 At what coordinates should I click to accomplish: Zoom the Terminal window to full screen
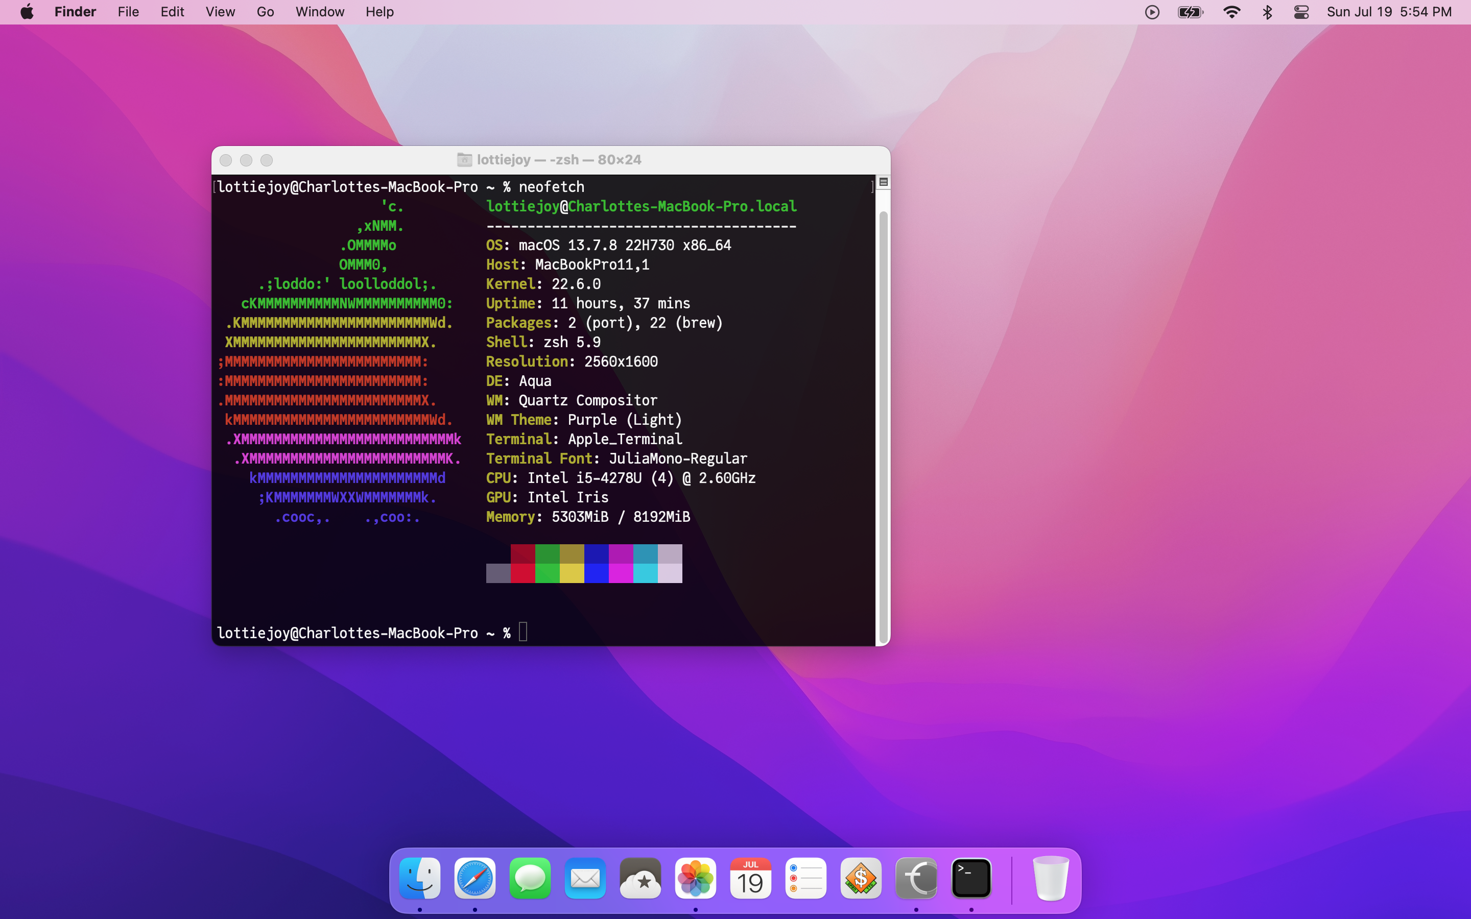point(267,160)
